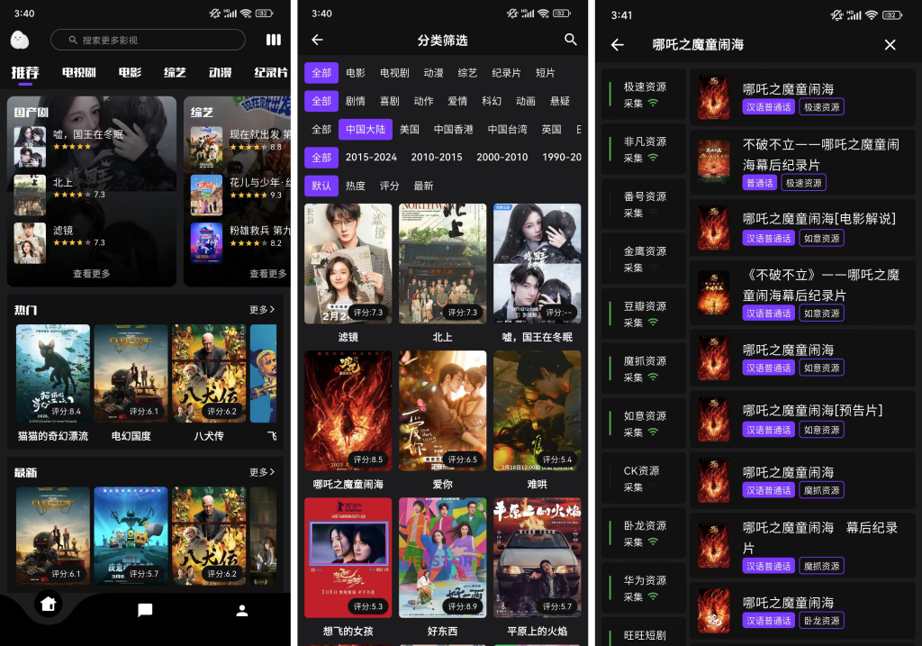Open the 滤镜 poster in filter results
Viewport: 922px width, 646px height.
click(348, 264)
